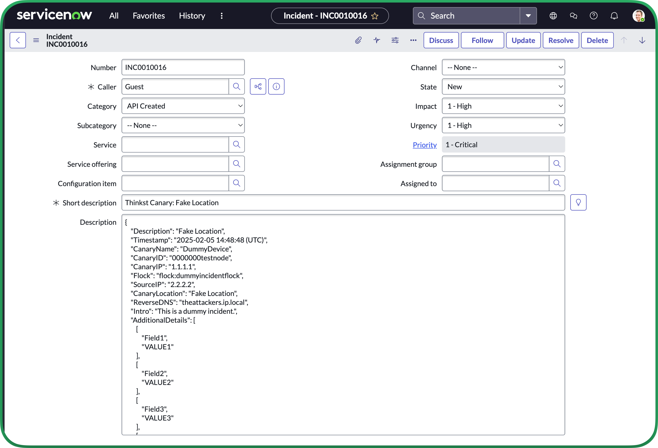Image resolution: width=658 pixels, height=448 pixels.
Task: Click the search magnifier in global search
Action: [x=421, y=16]
